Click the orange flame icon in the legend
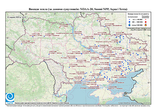This screenshot has width=156, height=110. pos(146,25)
